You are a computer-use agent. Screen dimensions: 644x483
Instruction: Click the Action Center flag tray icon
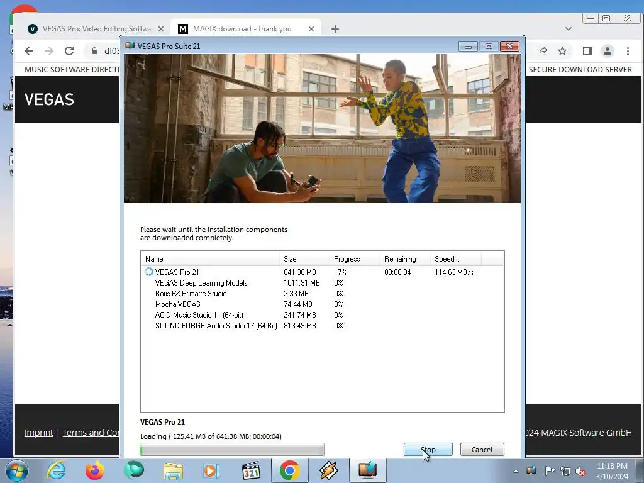(x=550, y=471)
